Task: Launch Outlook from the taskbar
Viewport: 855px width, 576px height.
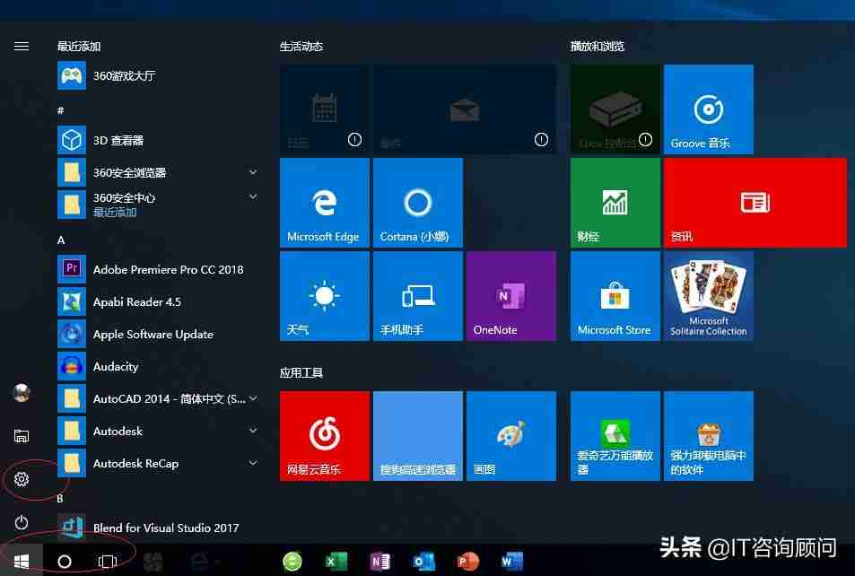Action: point(423,562)
